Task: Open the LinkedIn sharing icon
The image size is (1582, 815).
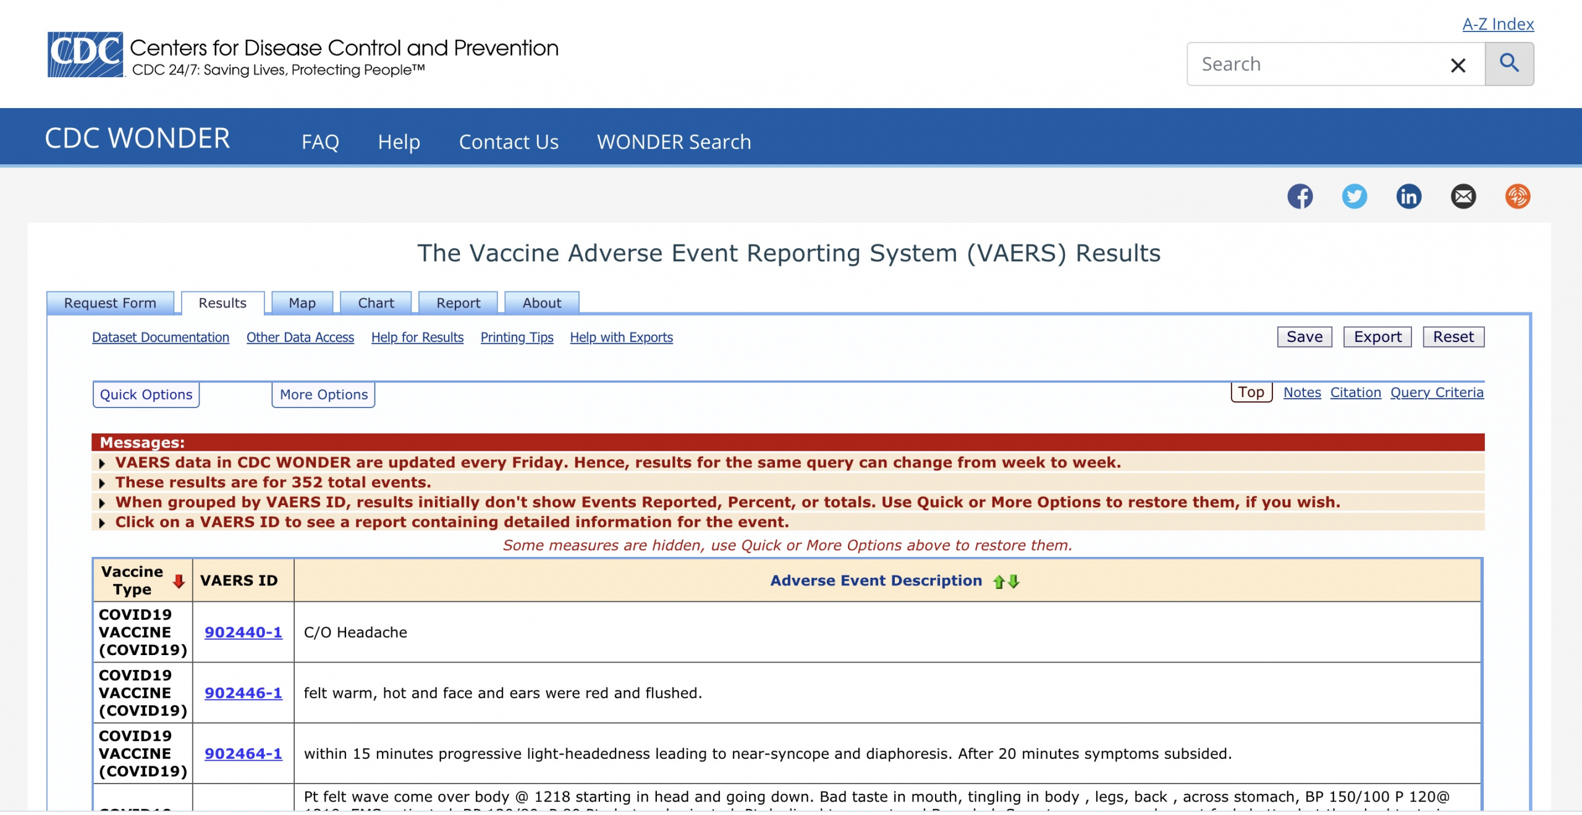Action: tap(1410, 196)
